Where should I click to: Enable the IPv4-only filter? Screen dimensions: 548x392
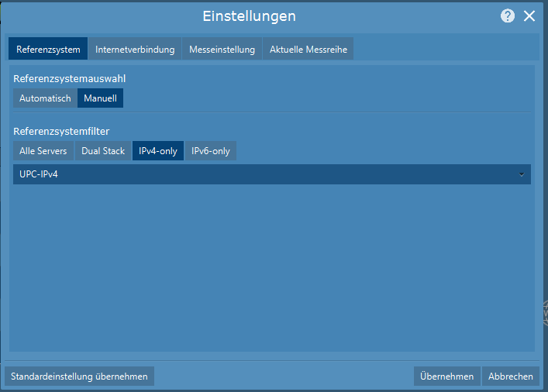[158, 151]
